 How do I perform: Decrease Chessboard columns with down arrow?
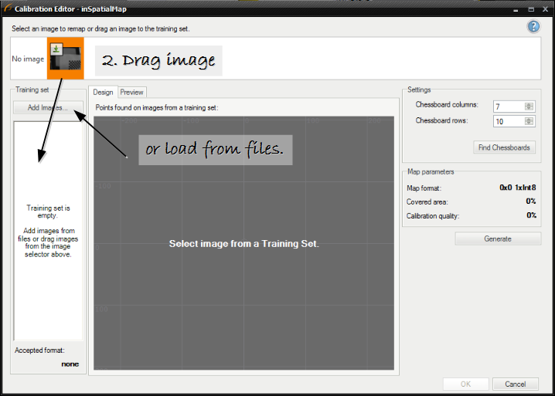tap(529, 109)
